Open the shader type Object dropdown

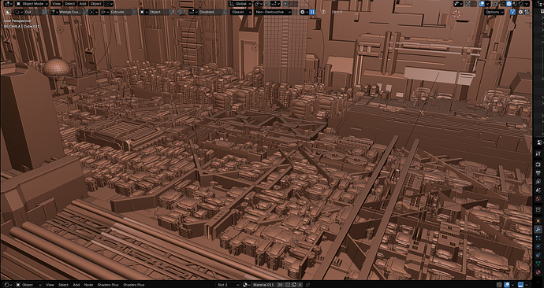[28, 285]
